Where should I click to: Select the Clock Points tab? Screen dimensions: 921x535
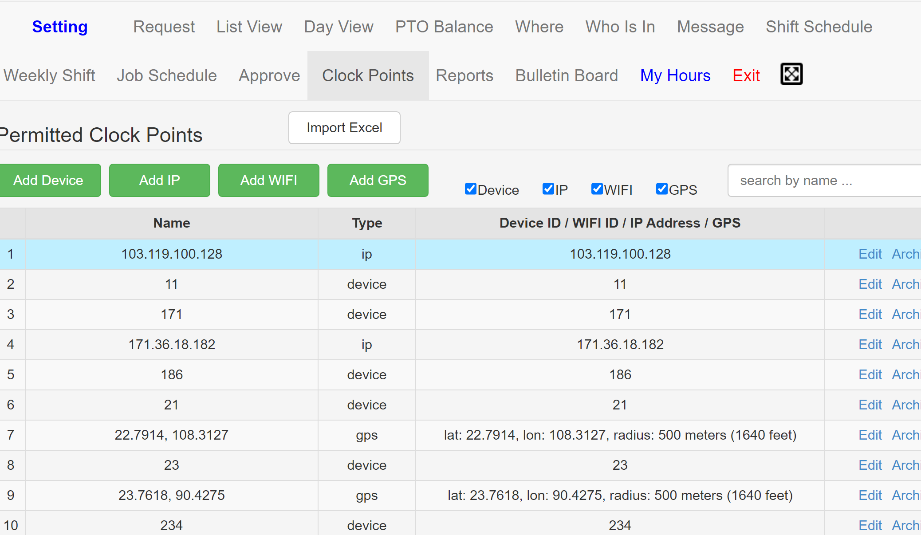pyautogui.click(x=368, y=75)
